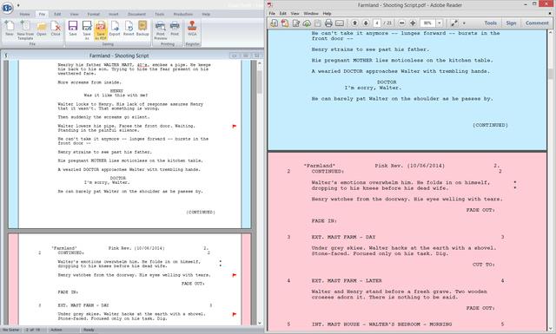Open the quick access toolbar dropdown
The width and height of the screenshot is (556, 334).
(18, 5)
